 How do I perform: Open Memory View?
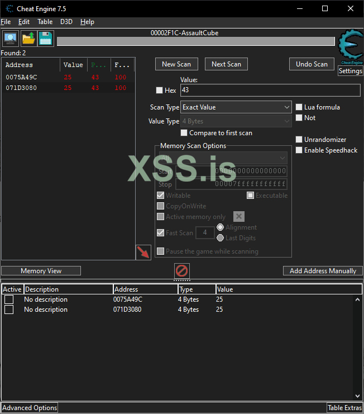click(x=41, y=271)
